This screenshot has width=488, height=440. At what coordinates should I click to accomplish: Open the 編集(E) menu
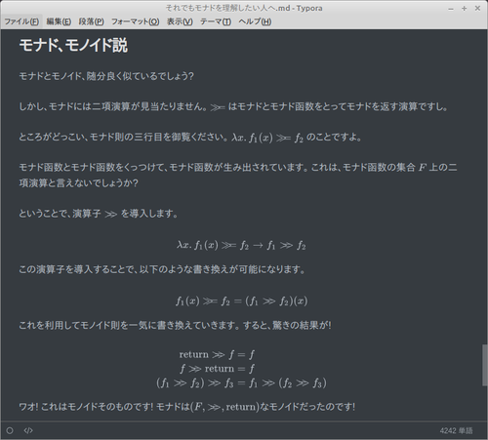[59, 21]
